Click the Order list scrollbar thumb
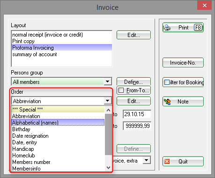The height and width of the screenshot is (178, 215). click(x=108, y=134)
